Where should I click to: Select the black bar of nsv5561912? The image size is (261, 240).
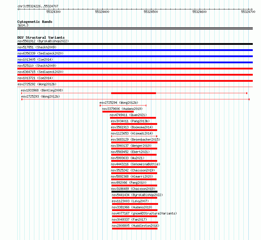[135, 44]
